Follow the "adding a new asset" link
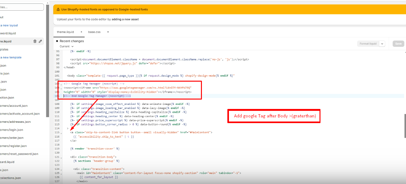Image resolution: width=406 pixels, height=184 pixels. tap(125, 19)
